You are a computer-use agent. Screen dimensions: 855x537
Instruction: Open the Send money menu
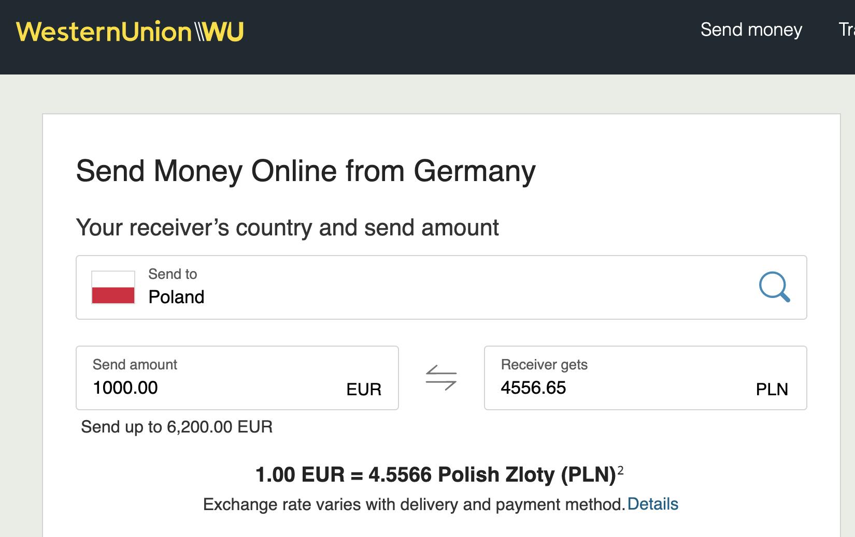(x=751, y=30)
